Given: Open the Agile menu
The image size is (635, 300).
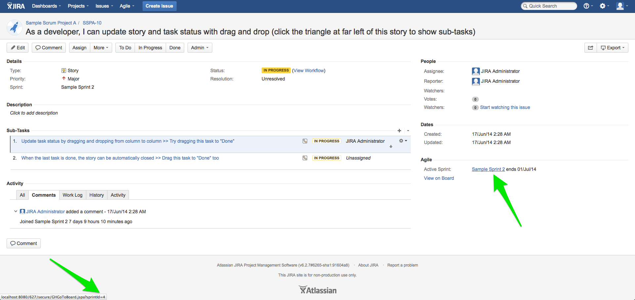Looking at the screenshot, I should 127,6.
